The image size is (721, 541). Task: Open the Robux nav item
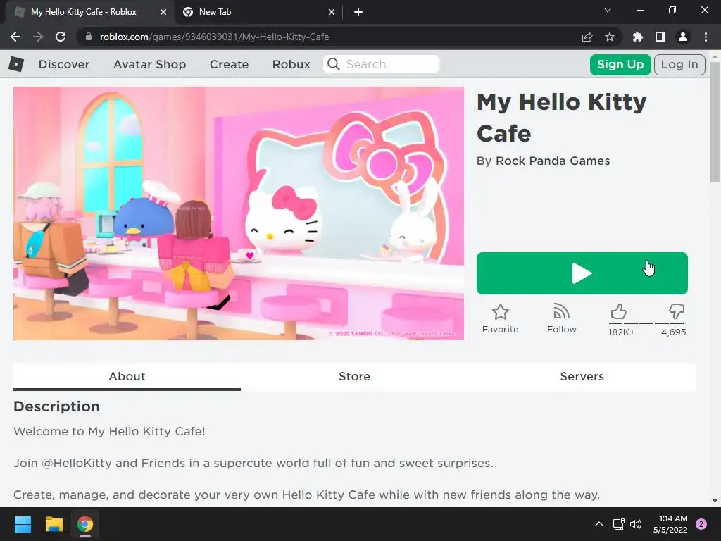(291, 64)
